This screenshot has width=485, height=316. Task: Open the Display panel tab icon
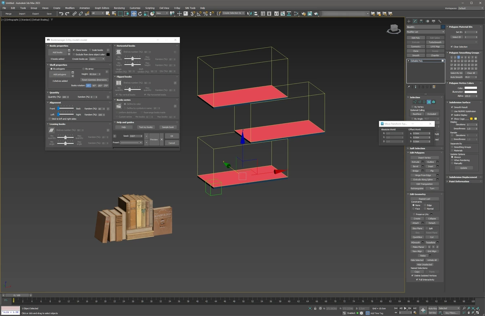pos(433,21)
